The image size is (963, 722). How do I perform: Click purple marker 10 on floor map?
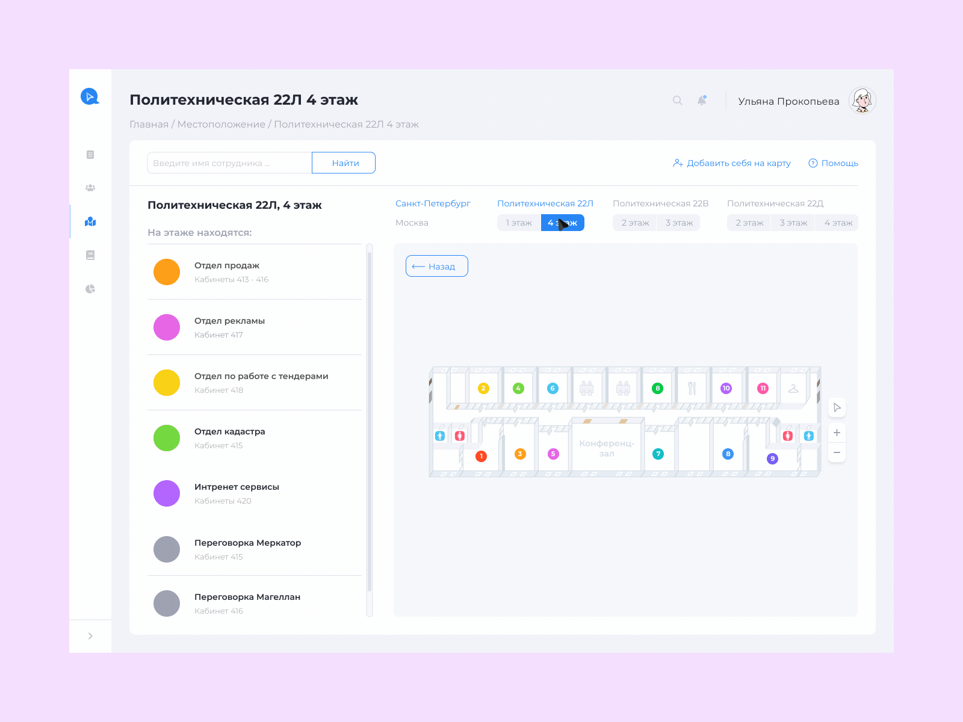click(726, 388)
